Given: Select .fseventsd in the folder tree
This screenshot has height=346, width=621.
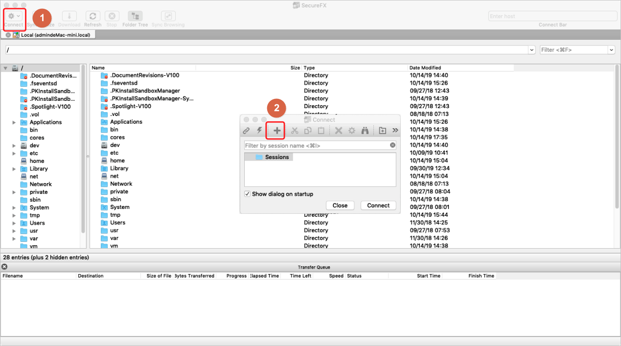Looking at the screenshot, I should [x=43, y=84].
